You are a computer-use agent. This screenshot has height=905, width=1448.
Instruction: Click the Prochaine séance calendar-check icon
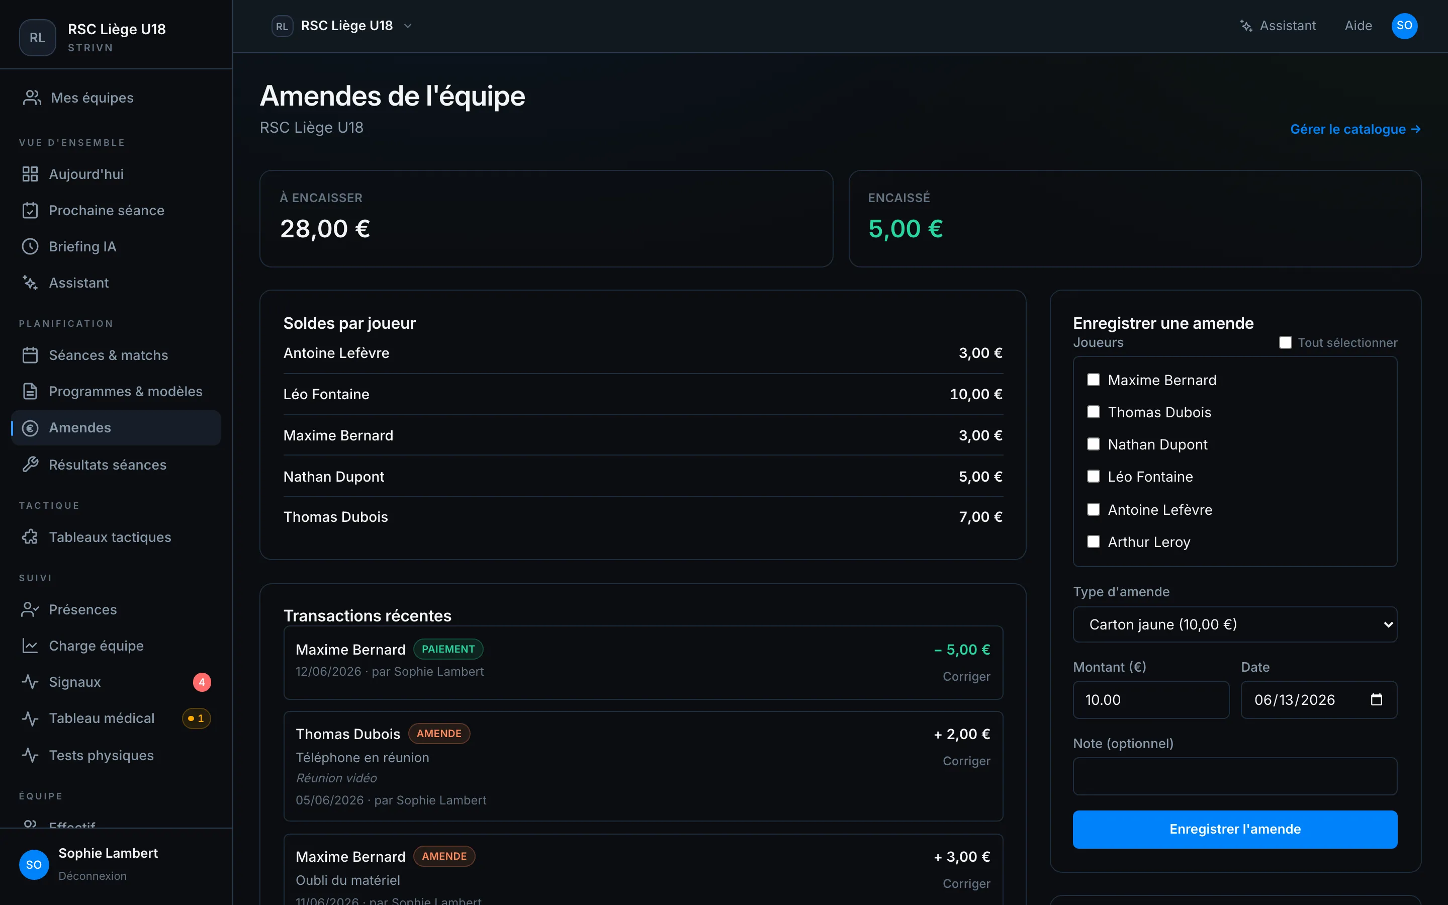[30, 211]
